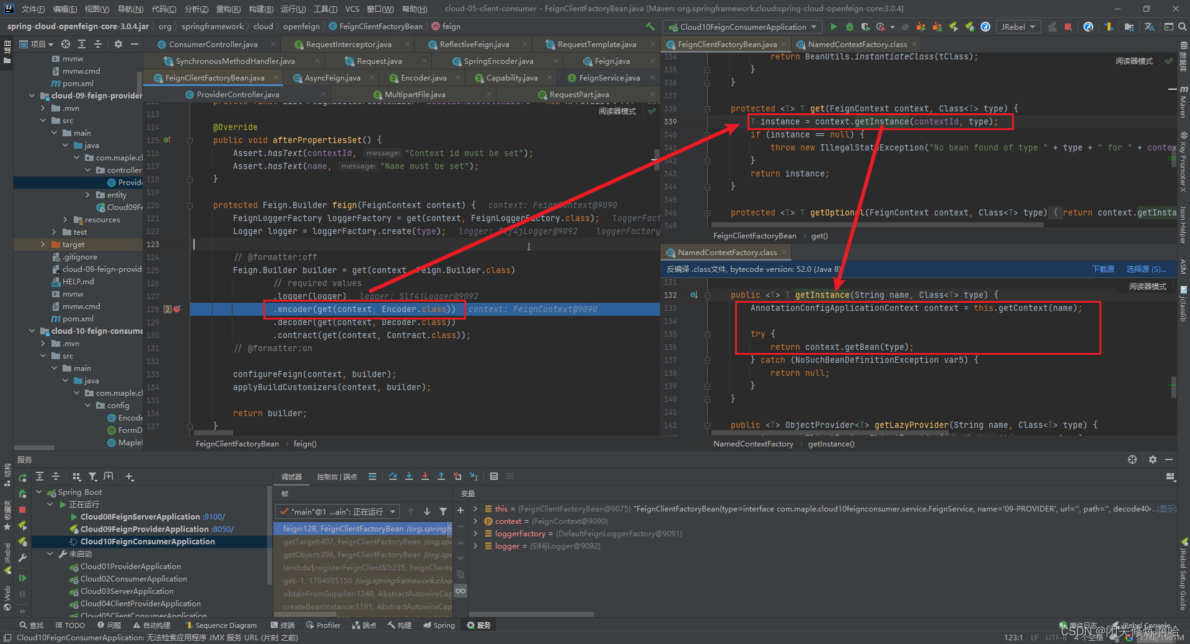Click Step Out icon in debugger toolbar
Screen dimensions: 1190x644
pos(441,476)
